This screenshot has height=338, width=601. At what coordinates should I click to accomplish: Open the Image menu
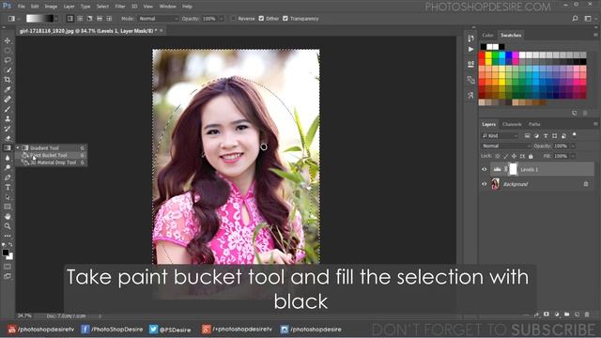coord(51,7)
